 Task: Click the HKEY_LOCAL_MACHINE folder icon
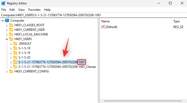coord(11,34)
